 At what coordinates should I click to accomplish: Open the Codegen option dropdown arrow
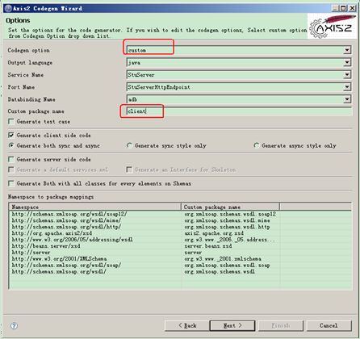point(347,50)
